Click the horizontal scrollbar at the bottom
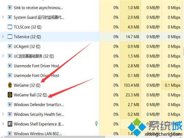 click(x=54, y=137)
